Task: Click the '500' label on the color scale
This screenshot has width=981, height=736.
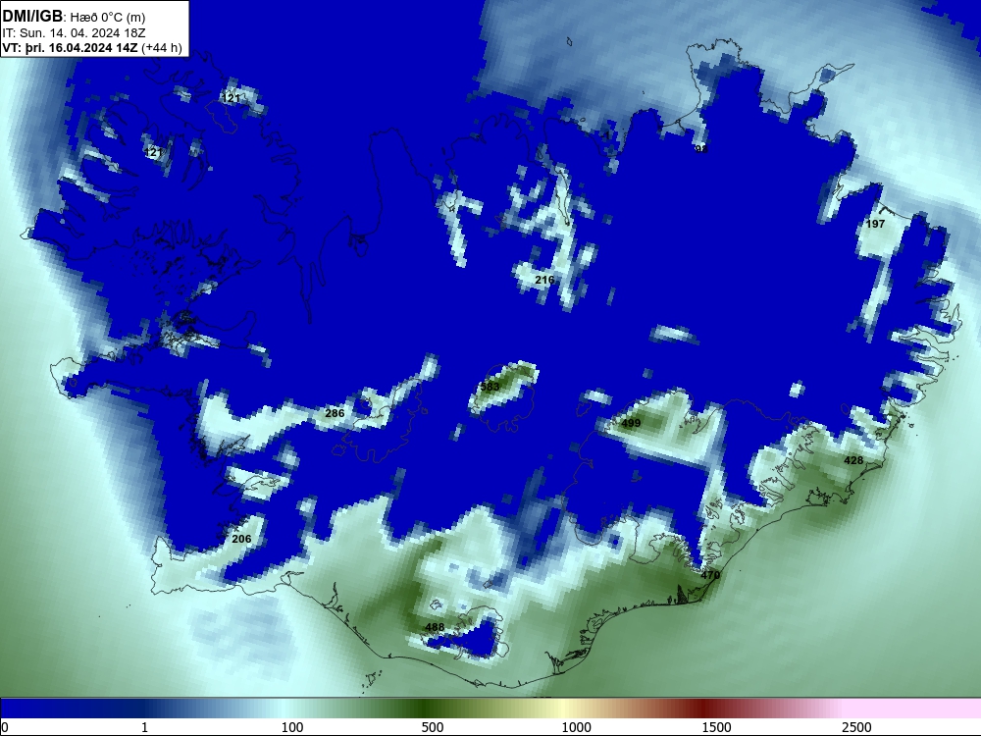Action: coord(433,727)
